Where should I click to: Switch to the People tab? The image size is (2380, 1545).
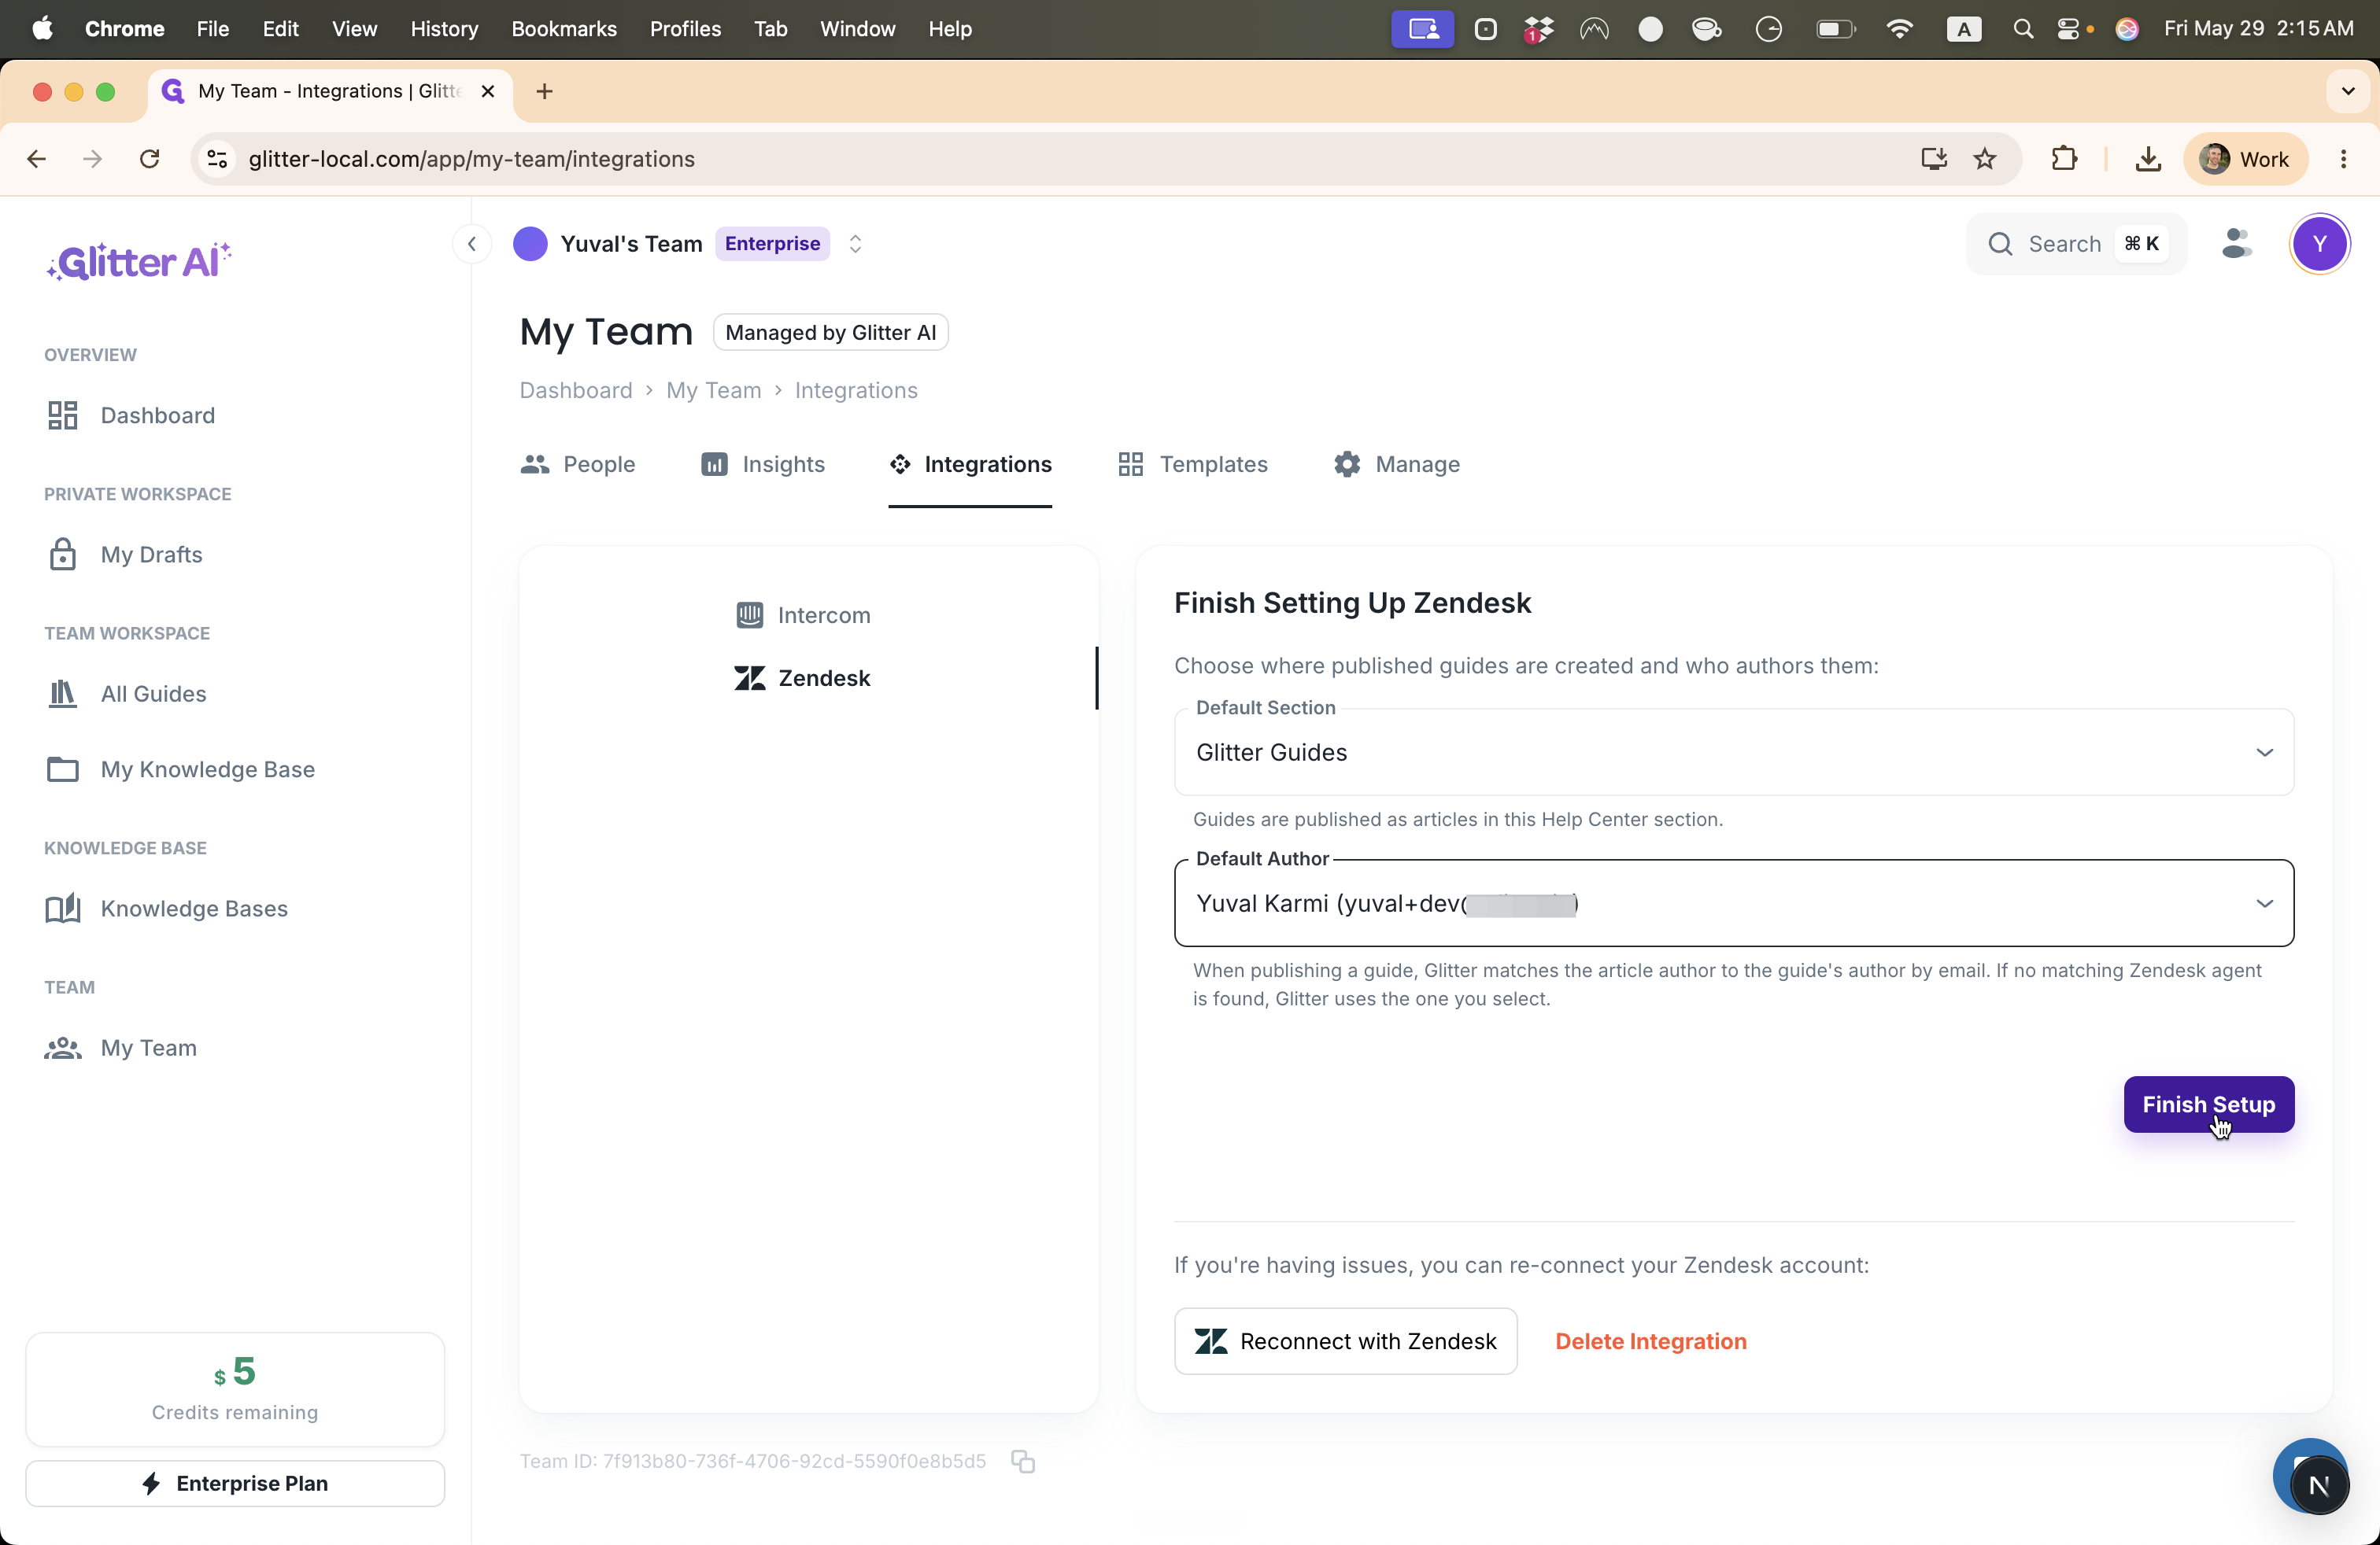click(x=578, y=463)
